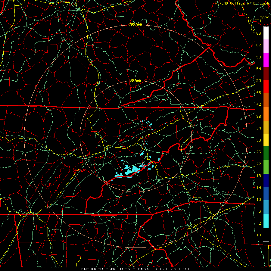Click the navy blue legend swatch
This screenshot has height=271, width=271.
click(266, 180)
